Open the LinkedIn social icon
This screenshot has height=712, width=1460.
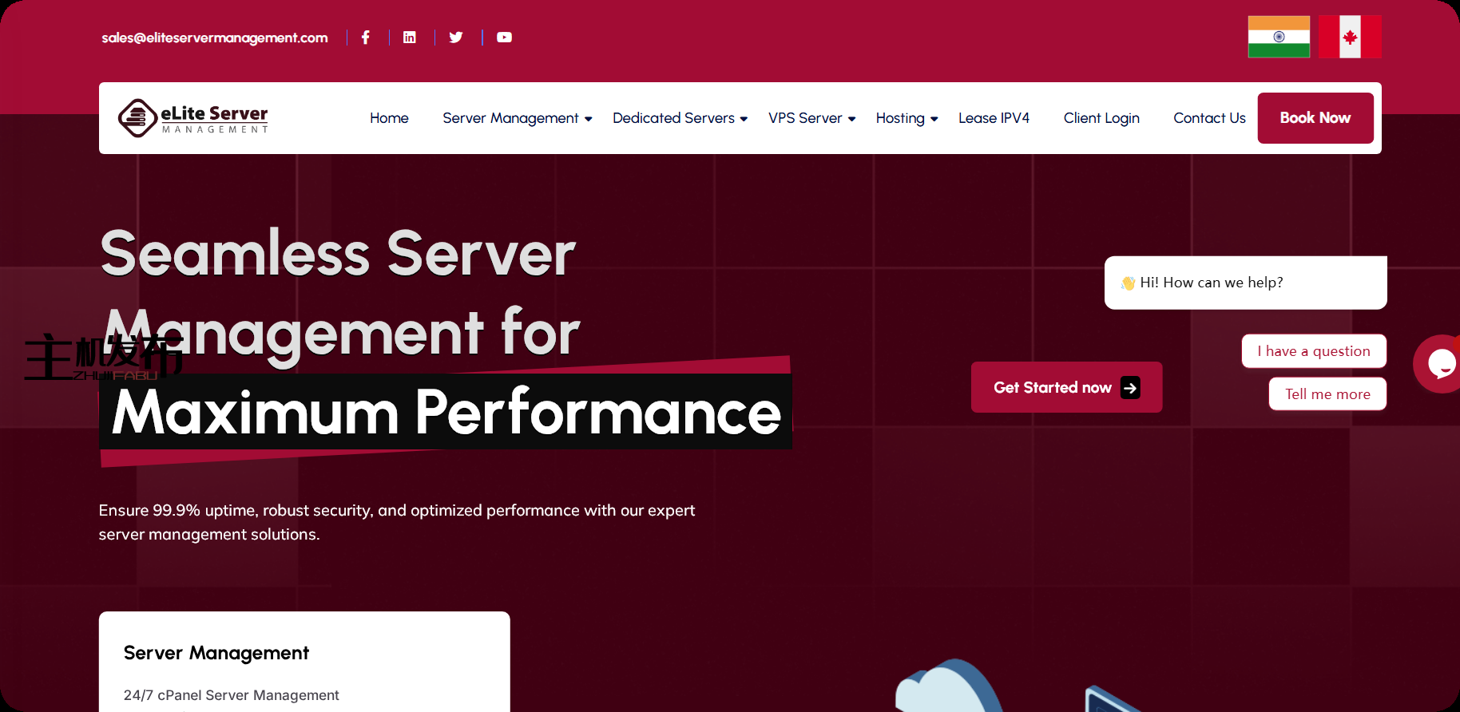pos(410,38)
